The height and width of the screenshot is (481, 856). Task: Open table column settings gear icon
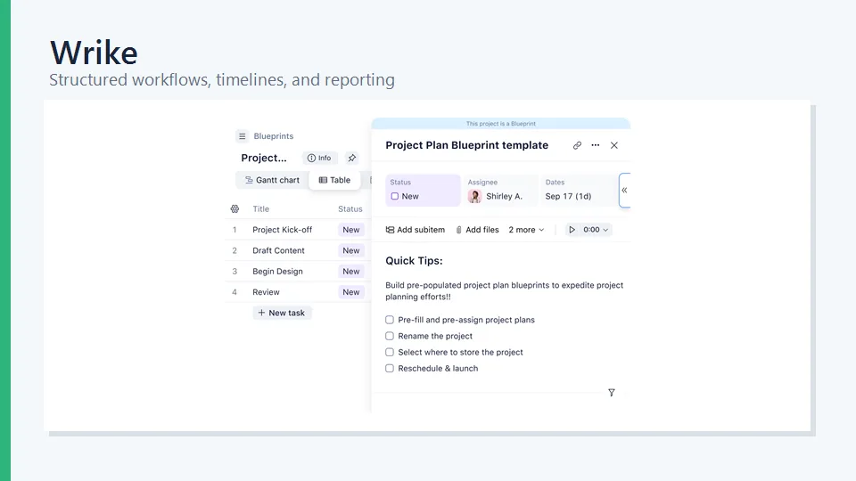235,208
